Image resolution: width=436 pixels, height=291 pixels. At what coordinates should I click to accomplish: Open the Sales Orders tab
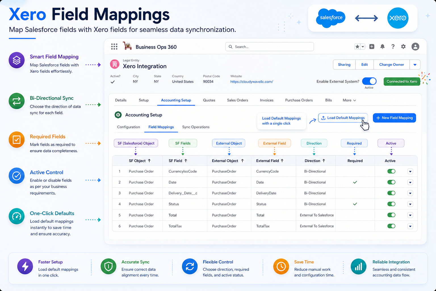click(238, 100)
